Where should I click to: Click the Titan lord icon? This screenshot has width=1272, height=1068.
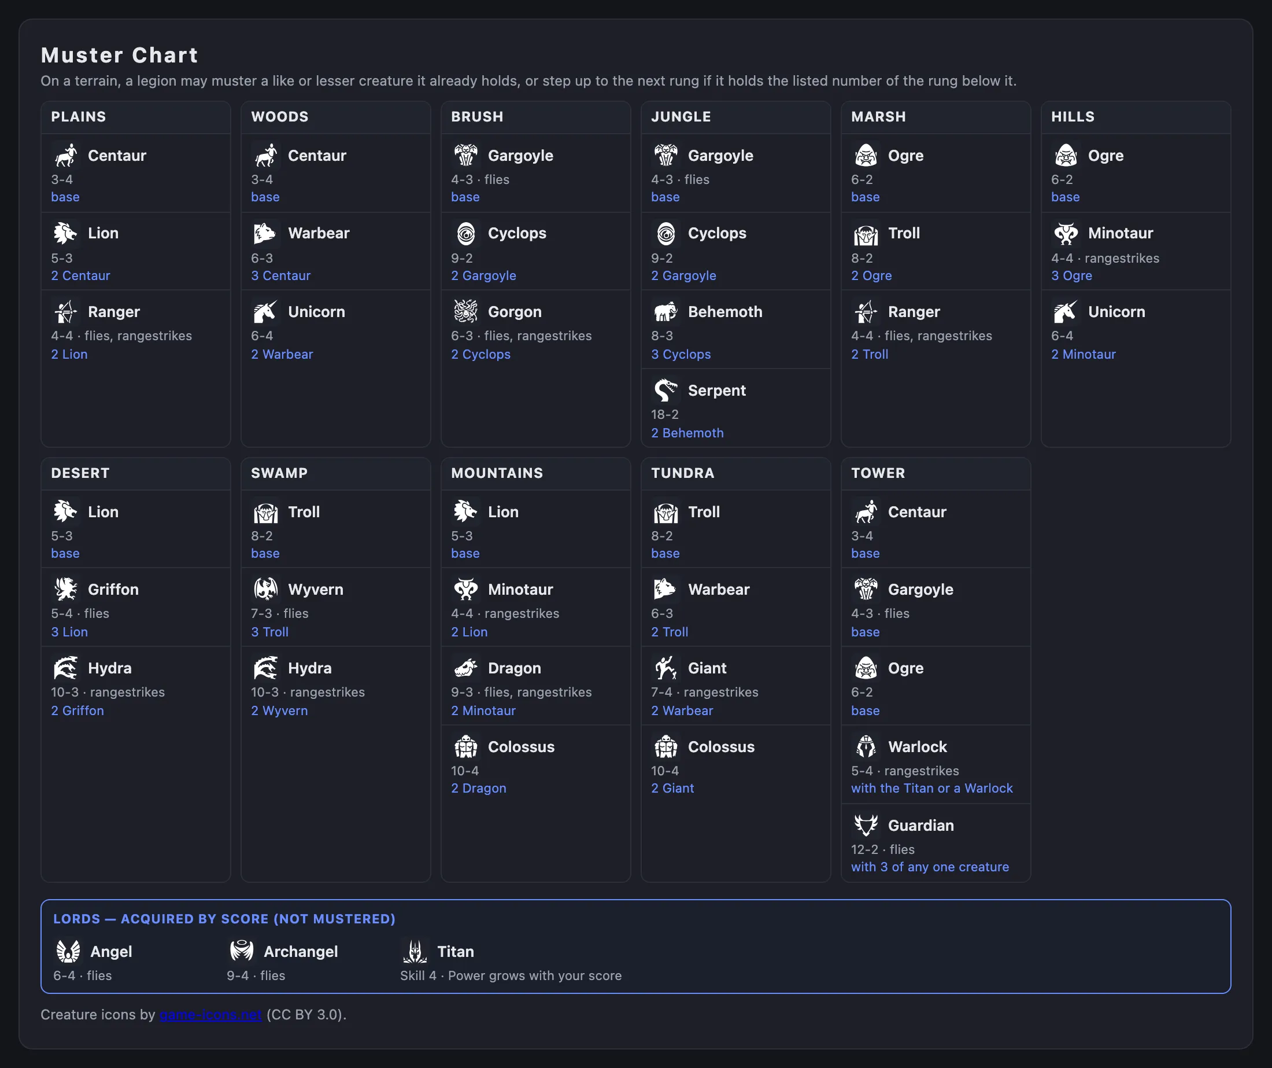point(415,951)
